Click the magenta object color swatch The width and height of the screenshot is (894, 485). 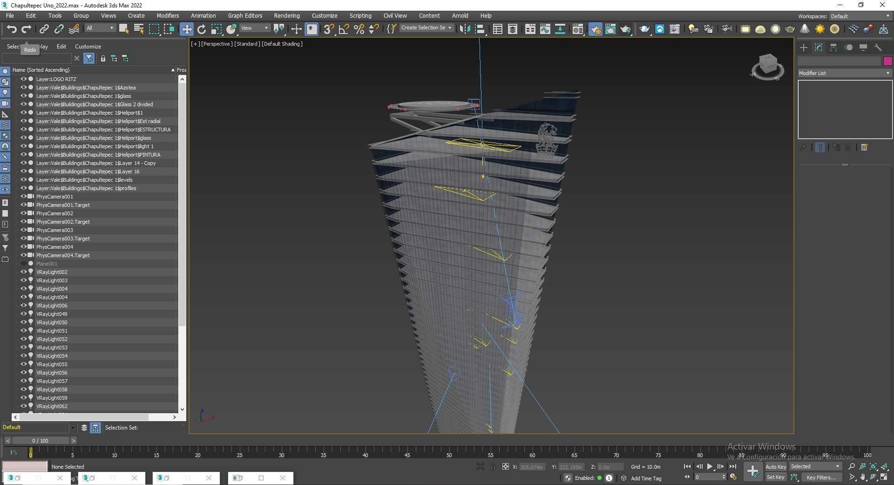(x=887, y=61)
